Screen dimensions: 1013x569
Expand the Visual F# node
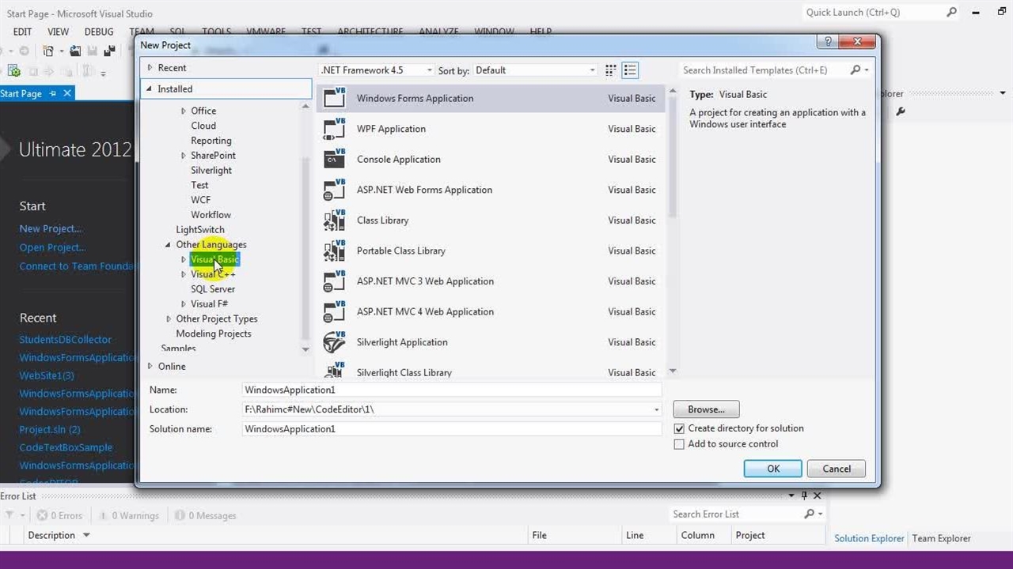click(x=184, y=304)
